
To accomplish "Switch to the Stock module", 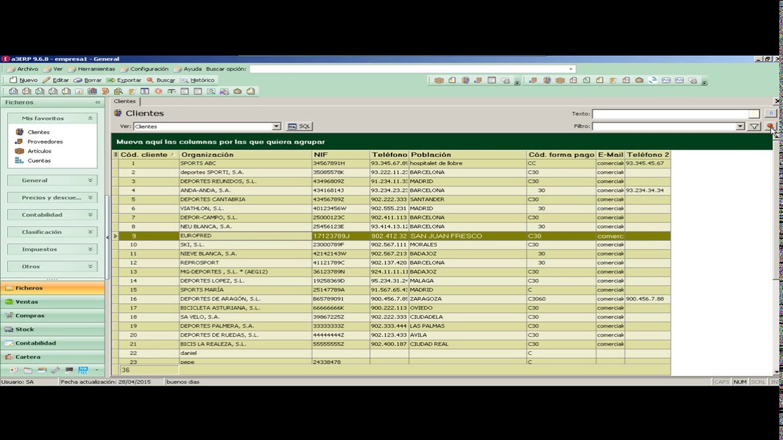I will [x=53, y=329].
